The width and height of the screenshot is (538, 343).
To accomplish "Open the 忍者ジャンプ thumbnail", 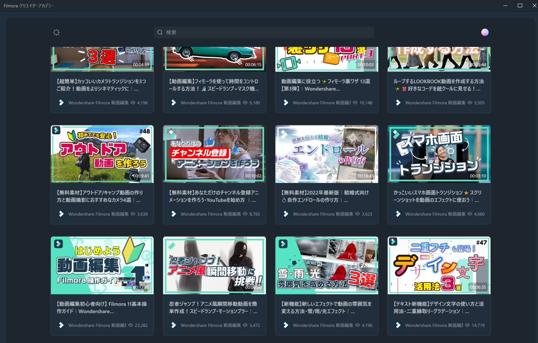I will 215,266.
